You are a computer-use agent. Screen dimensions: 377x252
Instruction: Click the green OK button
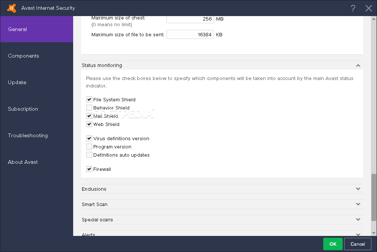[x=333, y=244]
